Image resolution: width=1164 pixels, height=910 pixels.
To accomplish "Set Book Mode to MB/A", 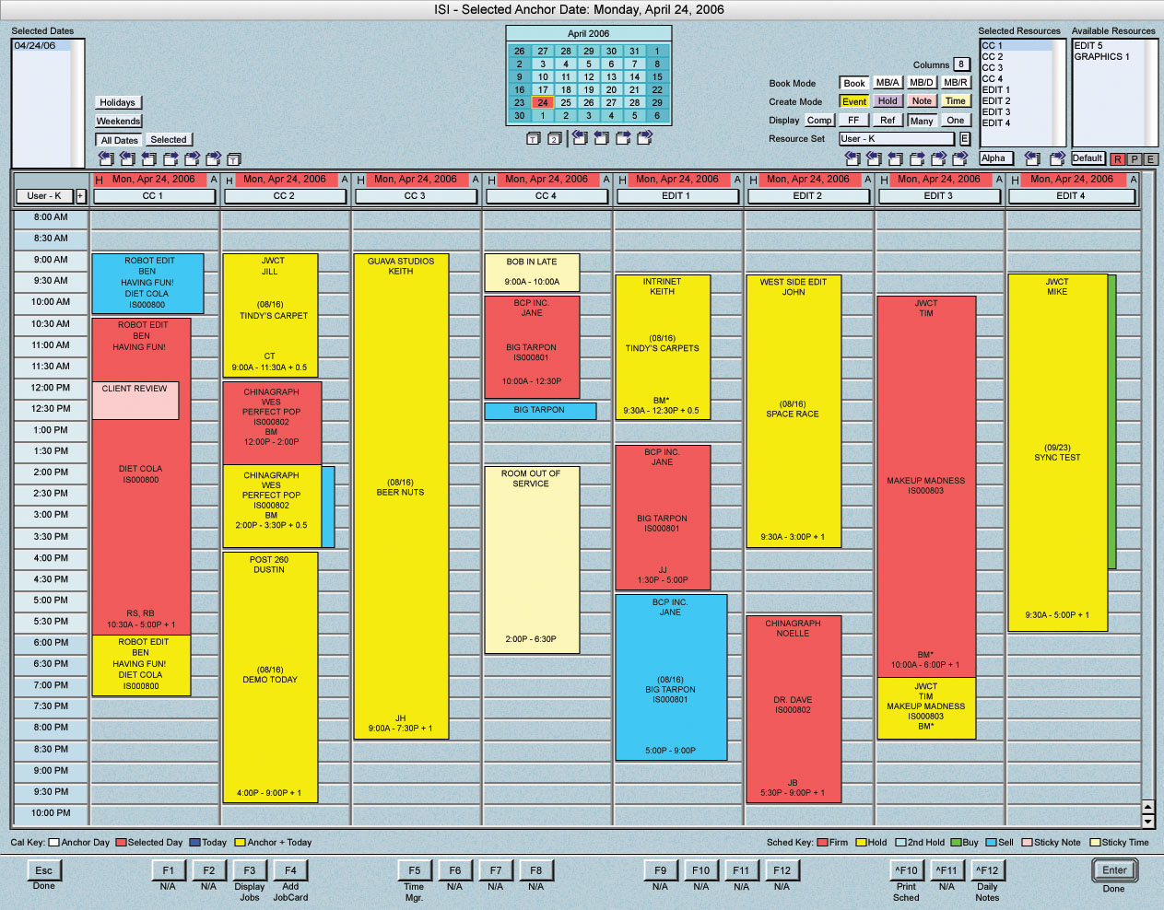I will point(887,83).
